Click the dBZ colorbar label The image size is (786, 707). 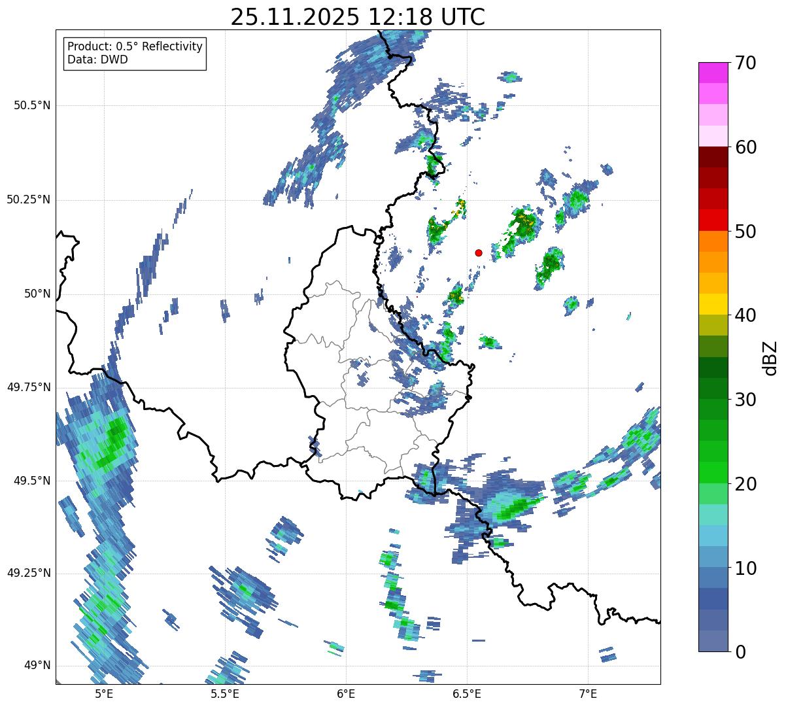770,357
